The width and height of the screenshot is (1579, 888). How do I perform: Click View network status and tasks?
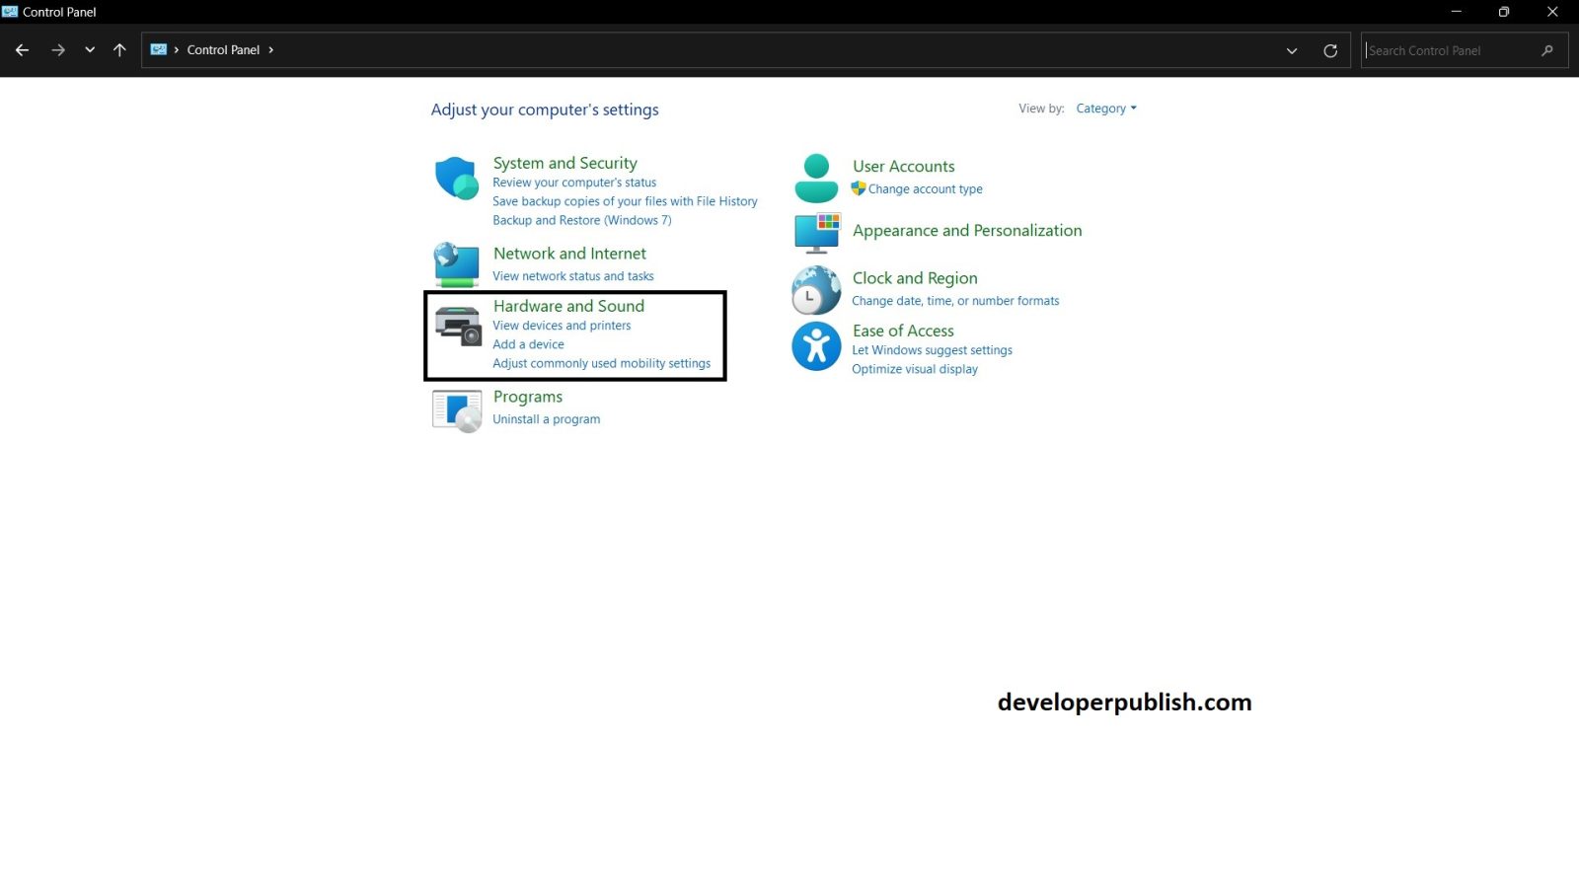click(573, 276)
